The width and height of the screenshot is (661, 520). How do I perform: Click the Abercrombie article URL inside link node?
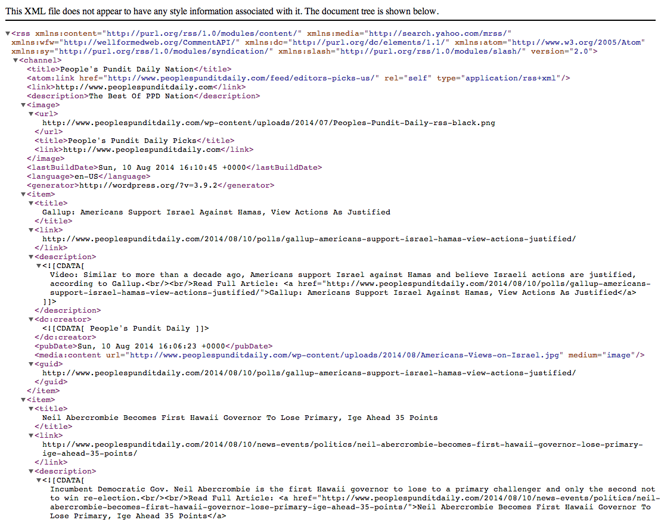tap(342, 449)
